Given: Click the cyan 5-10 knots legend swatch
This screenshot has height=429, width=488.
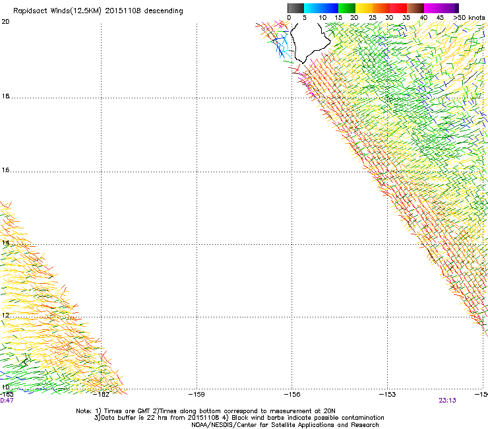Looking at the screenshot, I should pyautogui.click(x=313, y=8).
